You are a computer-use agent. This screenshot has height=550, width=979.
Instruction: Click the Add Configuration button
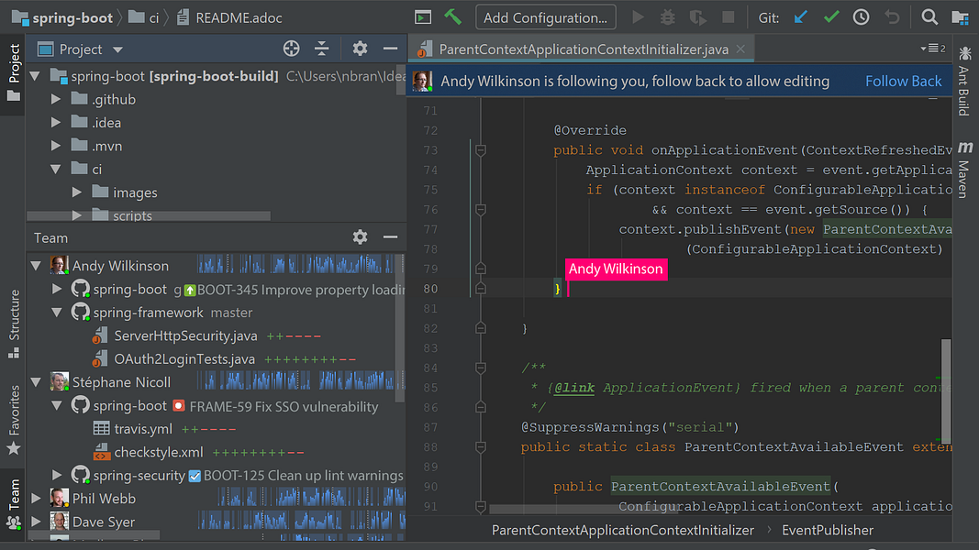pyautogui.click(x=545, y=17)
